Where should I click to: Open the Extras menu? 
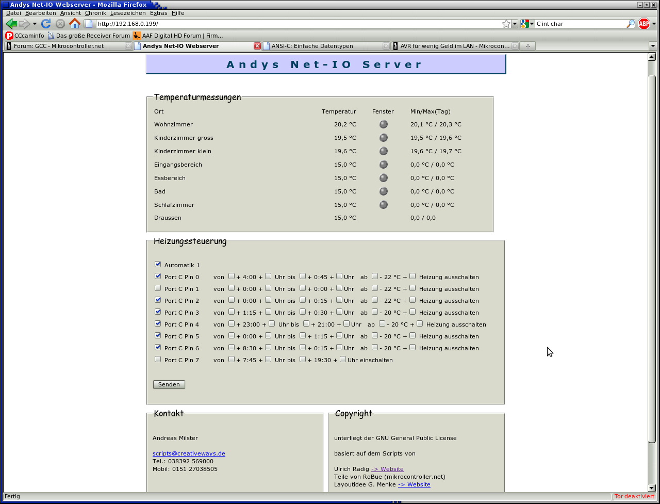(x=158, y=13)
